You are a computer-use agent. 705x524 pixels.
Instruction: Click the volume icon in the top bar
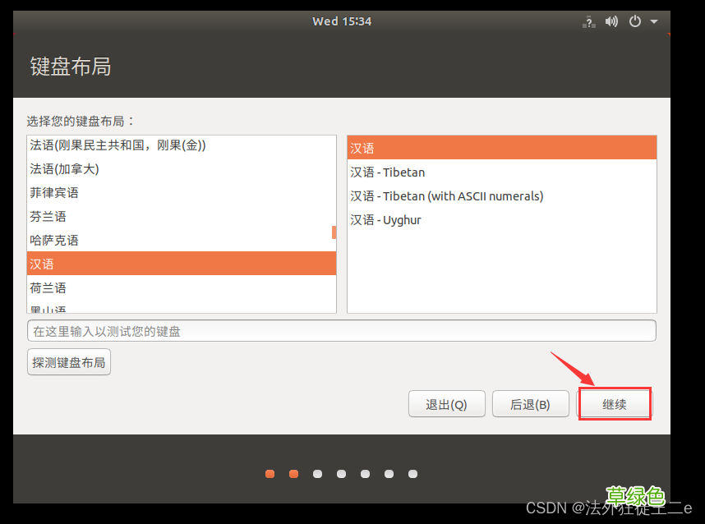tap(611, 21)
